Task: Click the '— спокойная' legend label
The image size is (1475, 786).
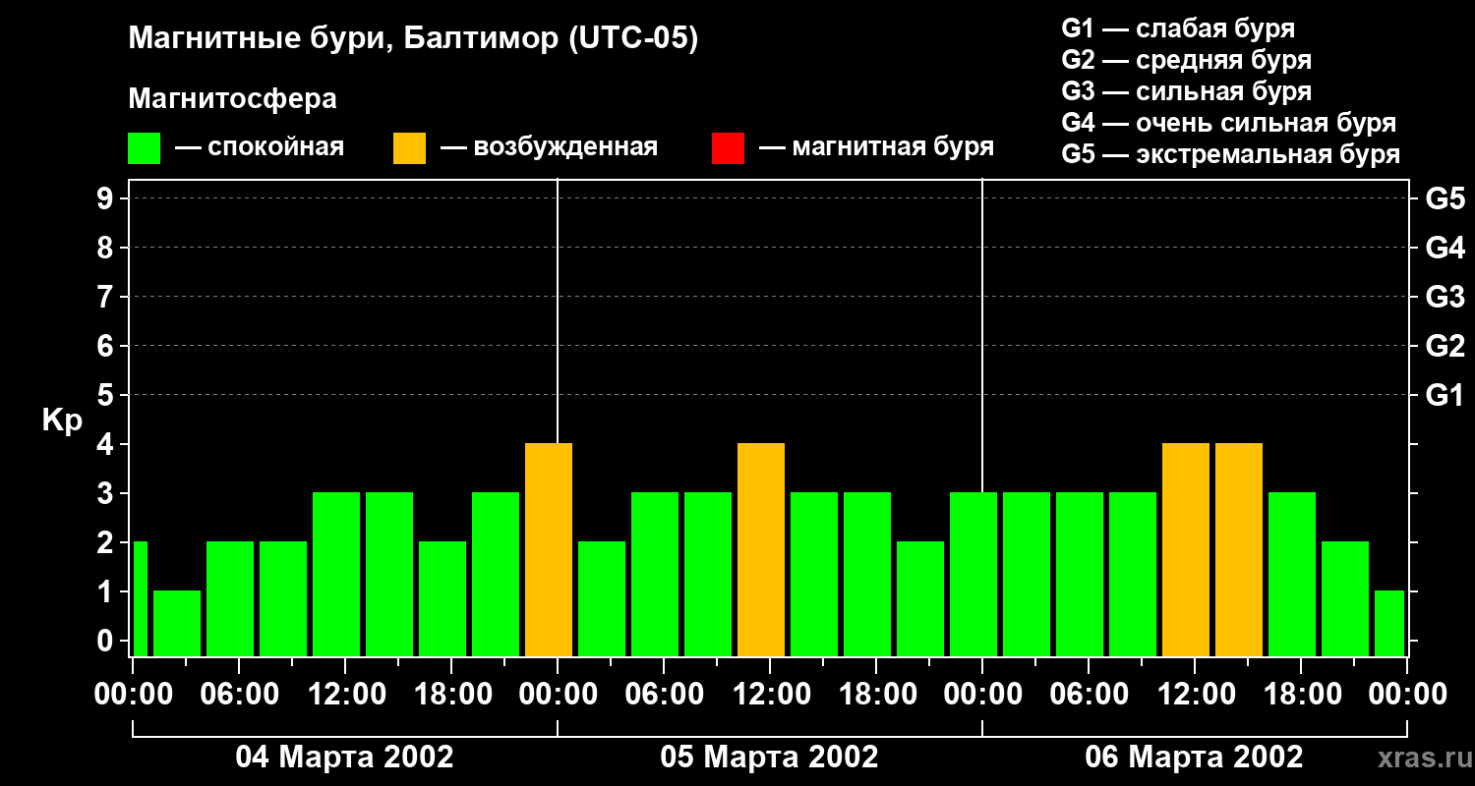Action: point(260,147)
